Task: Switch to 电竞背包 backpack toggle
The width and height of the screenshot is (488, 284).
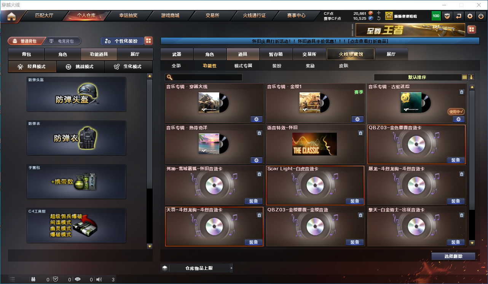Action: click(x=62, y=41)
